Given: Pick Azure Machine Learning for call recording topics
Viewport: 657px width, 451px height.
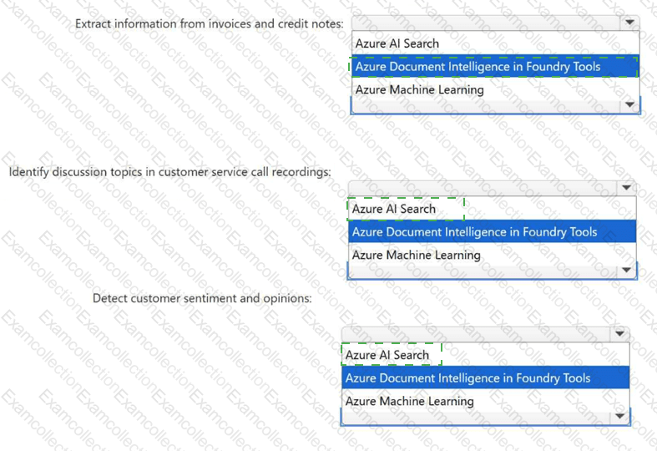Looking at the screenshot, I should pos(416,255).
